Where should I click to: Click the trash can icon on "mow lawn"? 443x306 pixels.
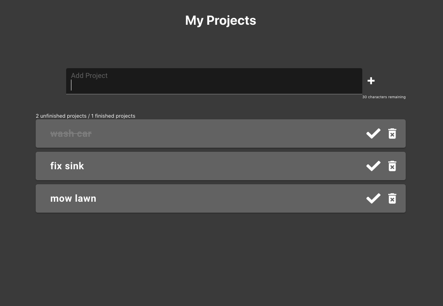[392, 198]
